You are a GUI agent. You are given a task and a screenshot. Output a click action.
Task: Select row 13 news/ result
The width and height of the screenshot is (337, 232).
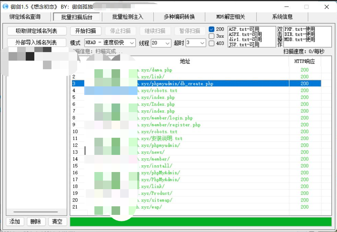(x=196, y=152)
